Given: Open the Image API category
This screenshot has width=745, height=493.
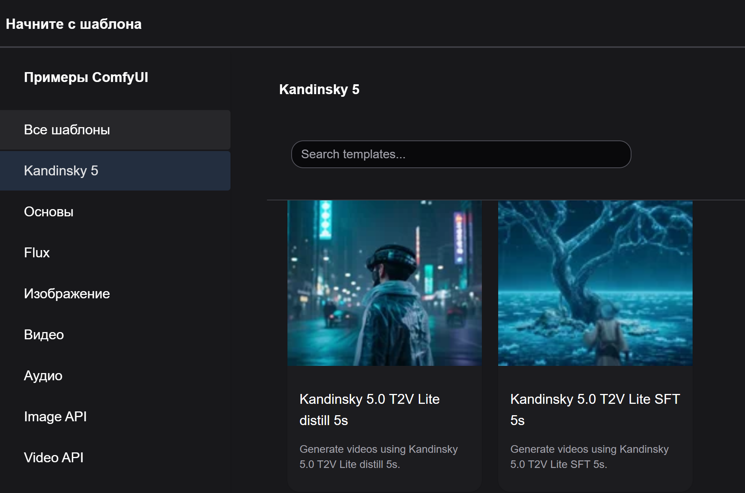Looking at the screenshot, I should 55,417.
